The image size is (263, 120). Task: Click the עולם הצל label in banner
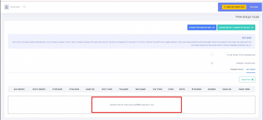click(x=253, y=7)
